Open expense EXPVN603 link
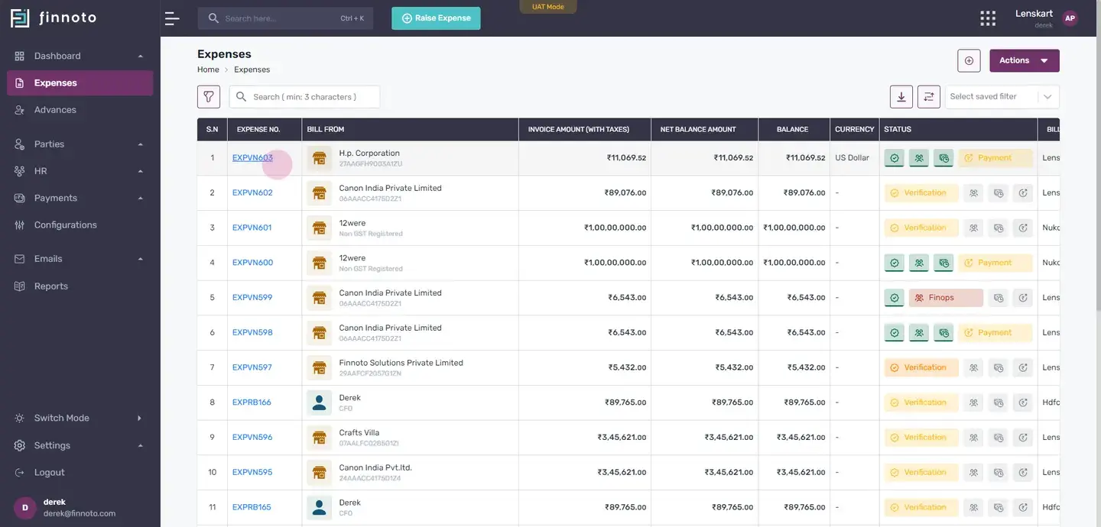 (x=252, y=158)
